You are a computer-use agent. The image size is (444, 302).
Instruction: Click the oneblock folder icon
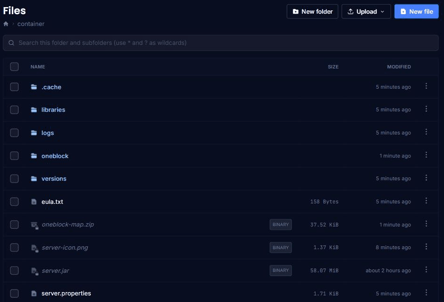point(34,156)
